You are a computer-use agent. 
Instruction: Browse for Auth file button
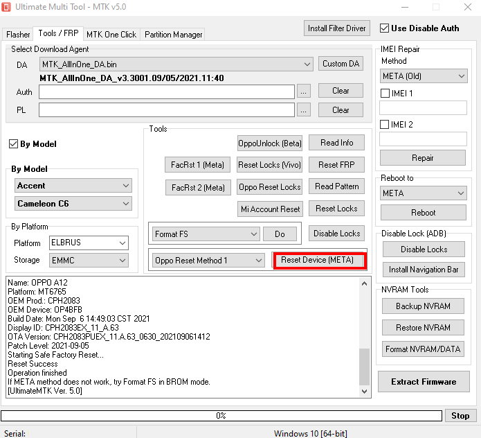click(303, 91)
